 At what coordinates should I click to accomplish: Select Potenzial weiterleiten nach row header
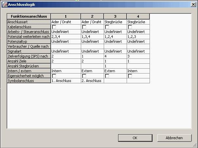(x=29, y=37)
